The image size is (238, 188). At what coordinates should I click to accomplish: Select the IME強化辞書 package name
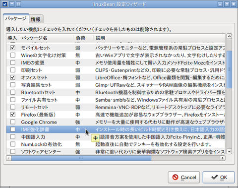coord(35,129)
